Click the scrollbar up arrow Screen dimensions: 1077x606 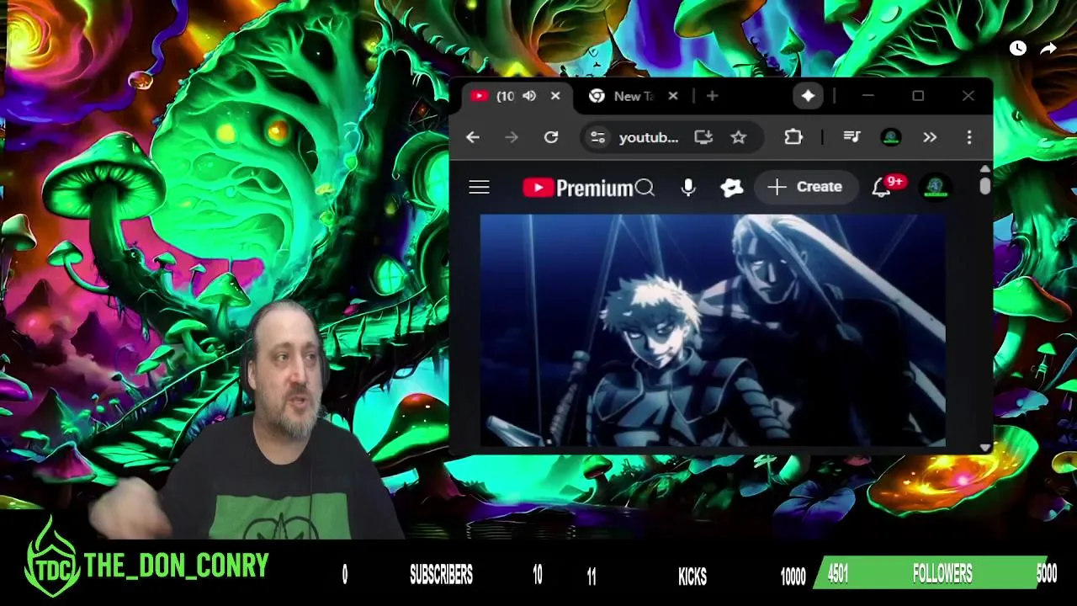985,169
